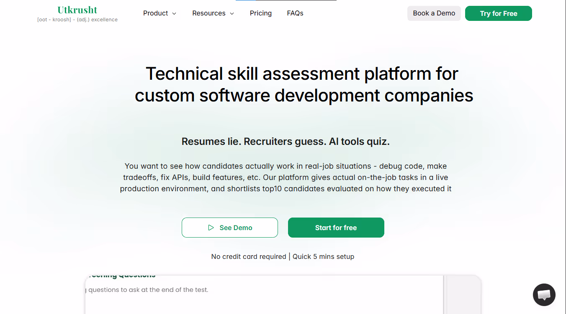Click the progress bar at page top
This screenshot has width=566, height=314.
pos(286,1)
